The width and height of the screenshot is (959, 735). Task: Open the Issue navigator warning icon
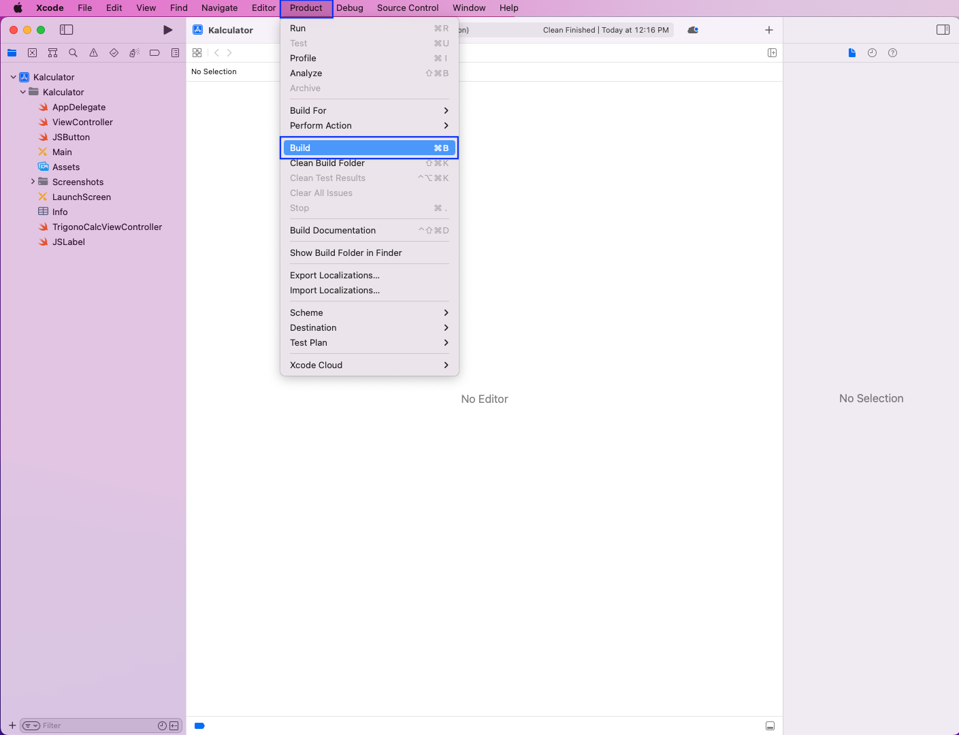point(93,52)
